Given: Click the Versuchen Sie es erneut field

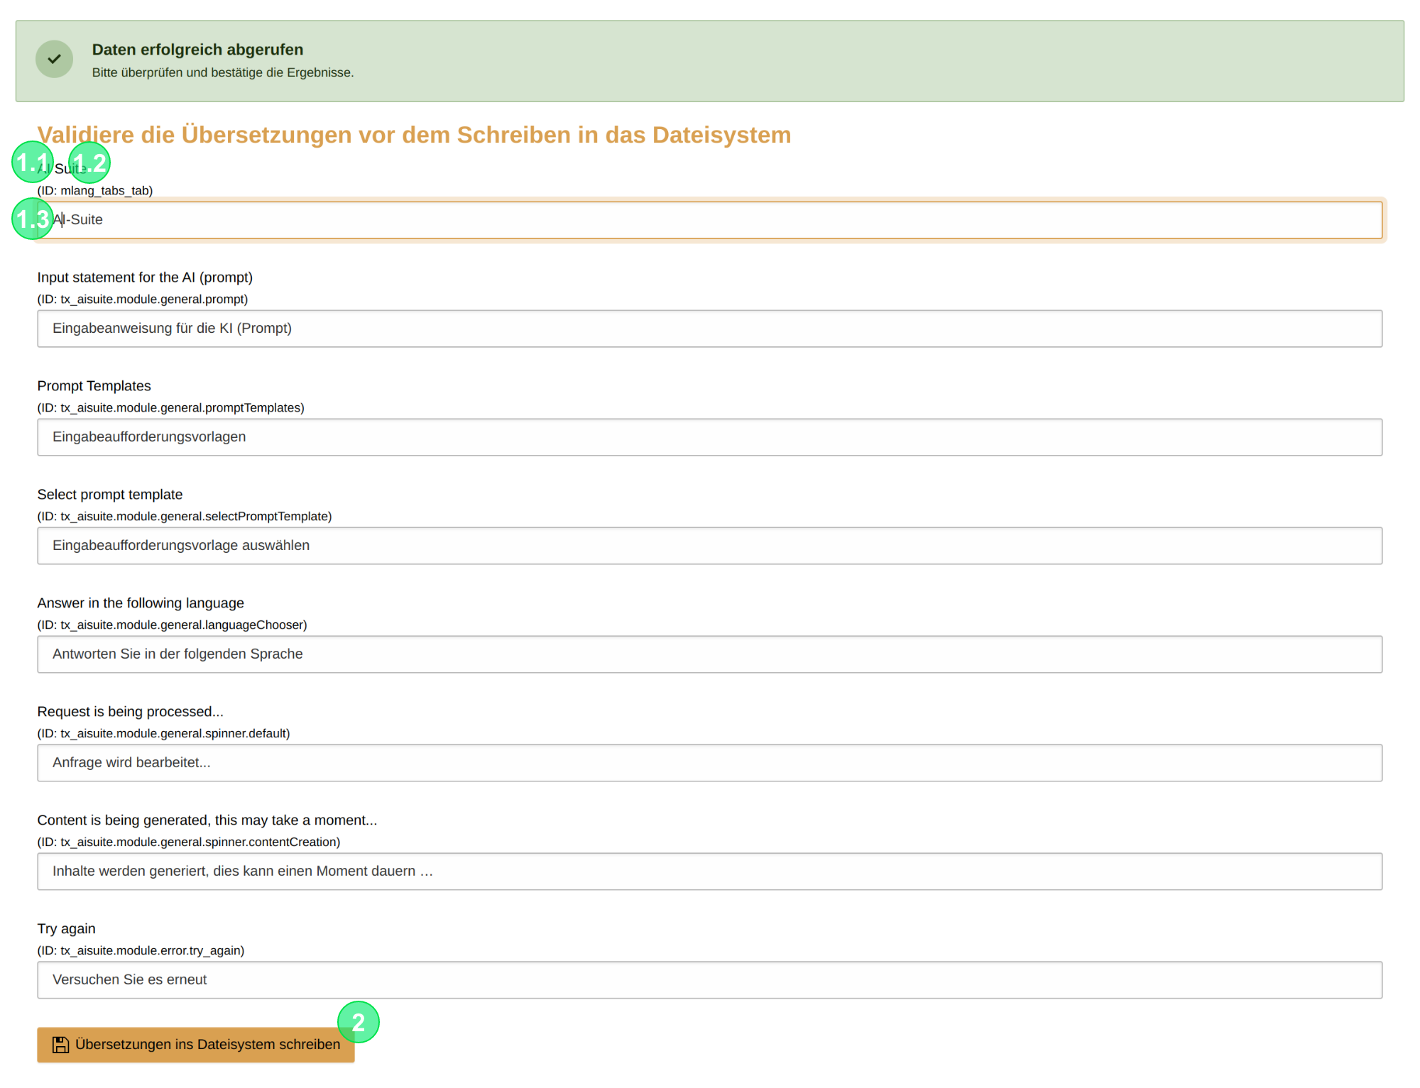Looking at the screenshot, I should 710,980.
